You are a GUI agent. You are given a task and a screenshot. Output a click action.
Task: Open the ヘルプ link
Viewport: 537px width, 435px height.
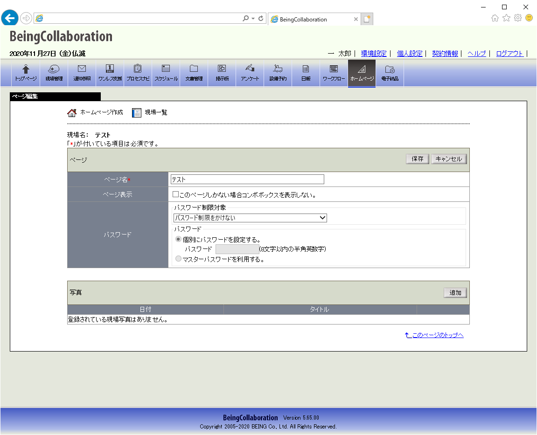pos(477,54)
